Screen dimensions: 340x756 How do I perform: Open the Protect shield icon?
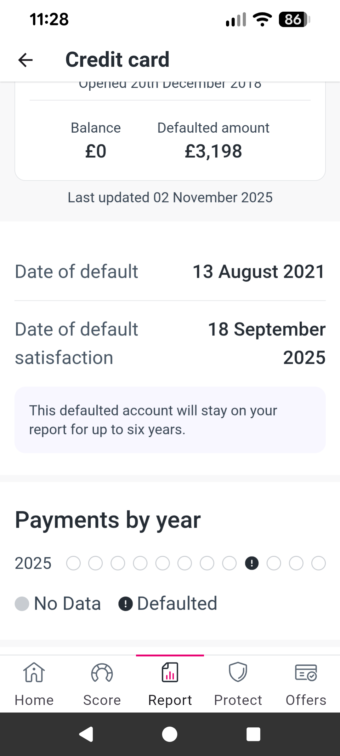point(238,672)
